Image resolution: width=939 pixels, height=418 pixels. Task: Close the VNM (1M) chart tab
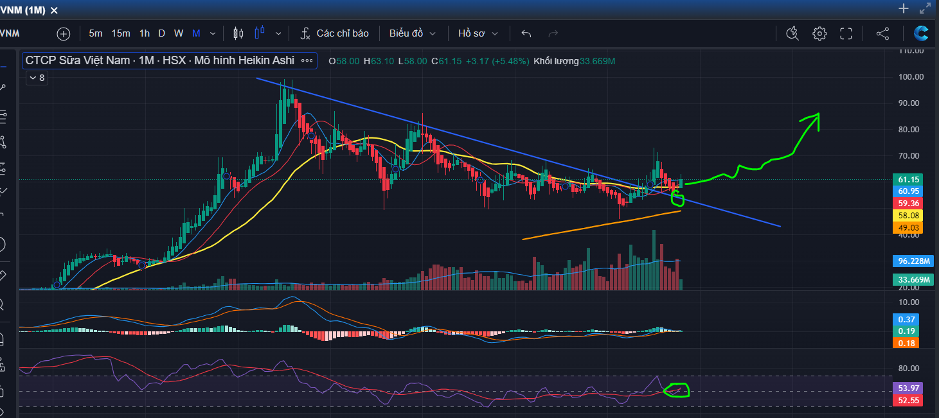click(x=53, y=10)
